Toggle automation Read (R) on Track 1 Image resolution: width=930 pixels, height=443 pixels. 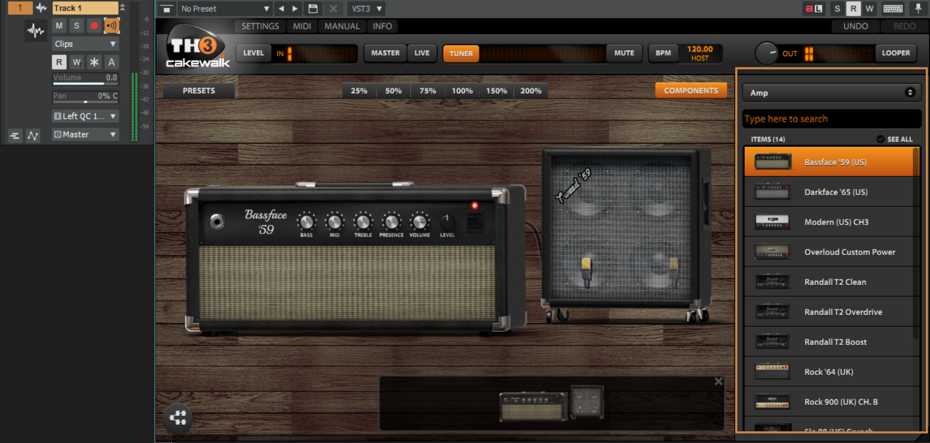coord(59,62)
